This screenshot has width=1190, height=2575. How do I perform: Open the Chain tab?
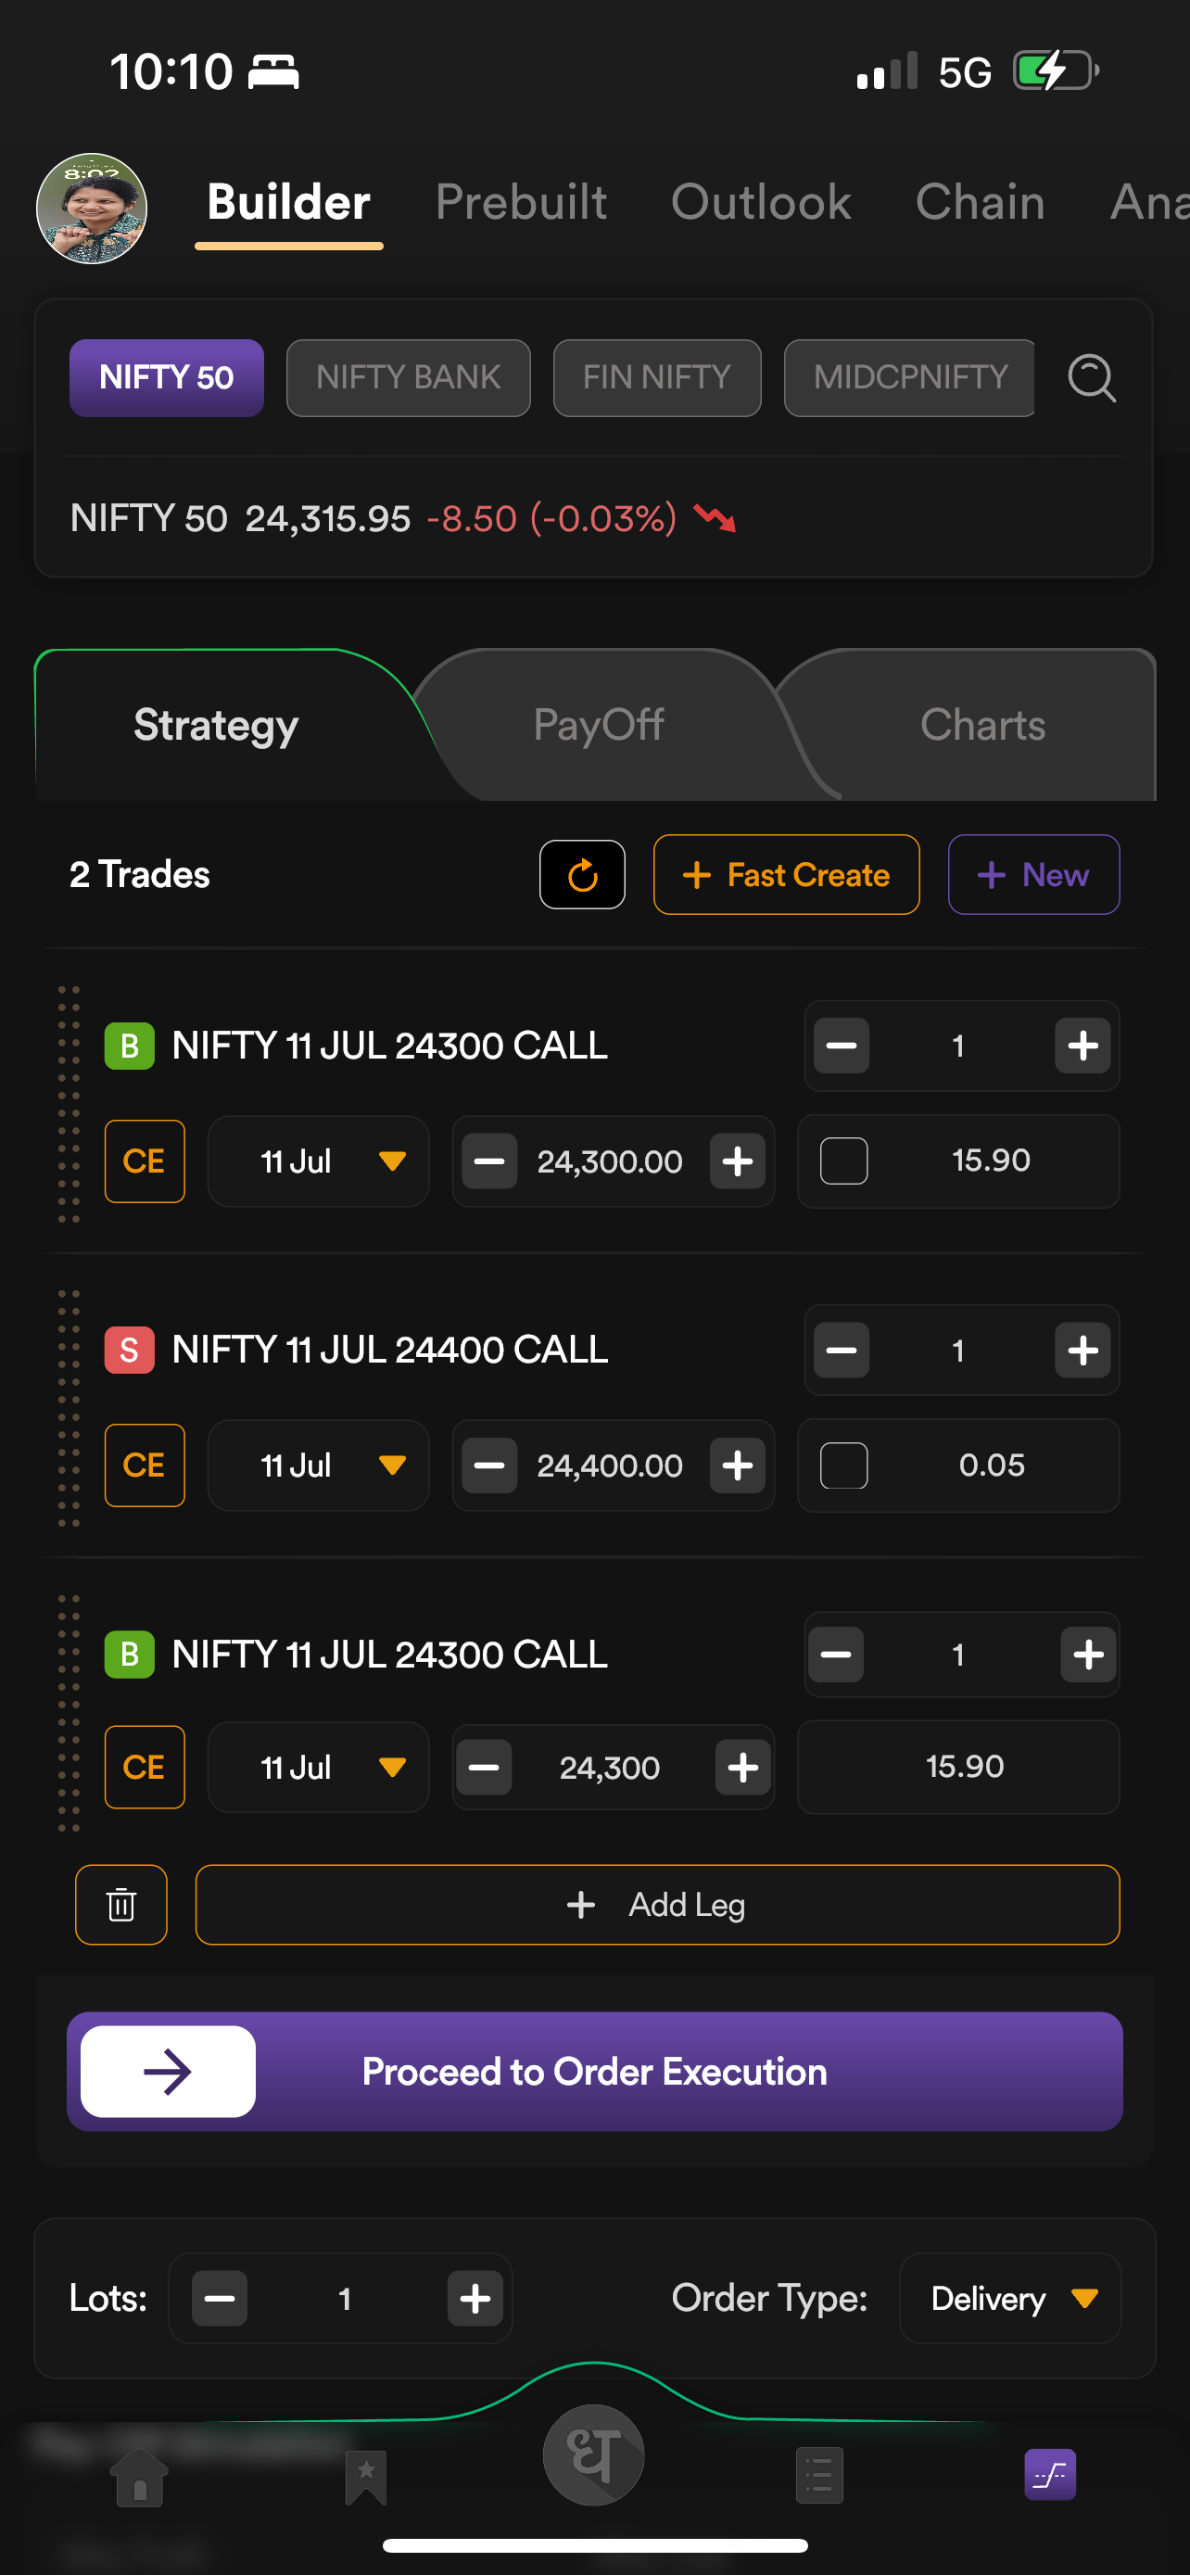click(x=981, y=203)
